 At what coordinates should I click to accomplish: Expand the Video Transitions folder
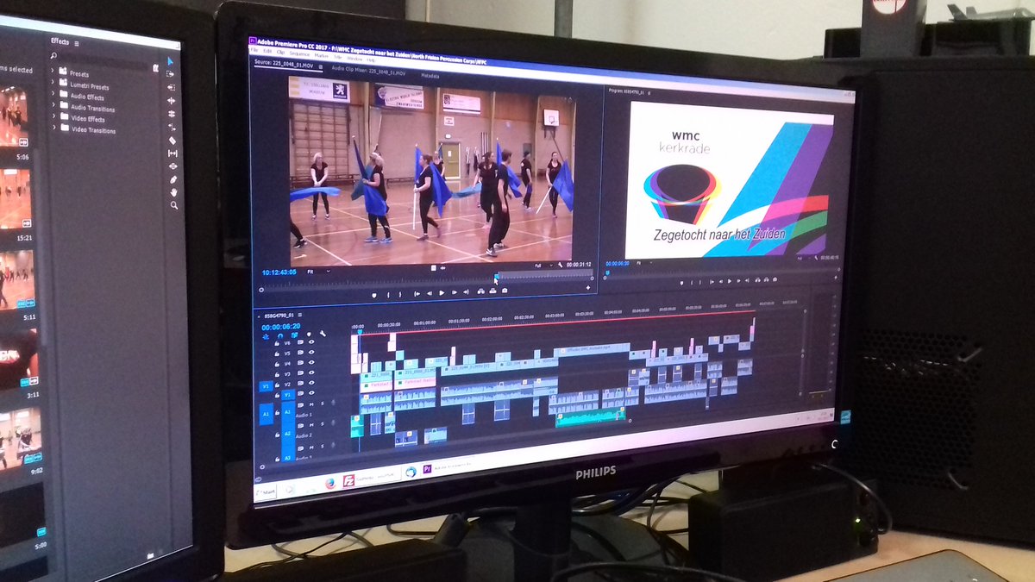[x=53, y=128]
